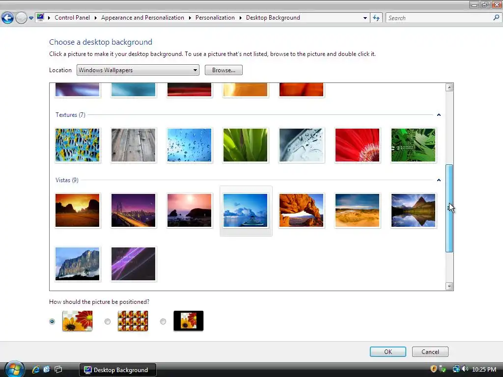Select the pink sunset seashore wallpaper
The width and height of the screenshot is (503, 377).
click(x=189, y=210)
